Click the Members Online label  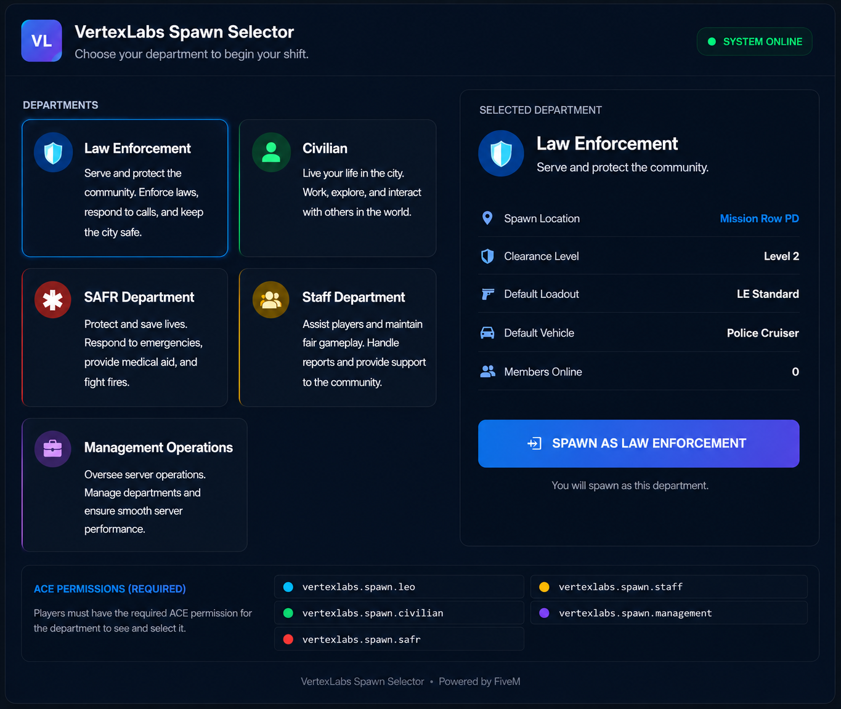point(543,372)
